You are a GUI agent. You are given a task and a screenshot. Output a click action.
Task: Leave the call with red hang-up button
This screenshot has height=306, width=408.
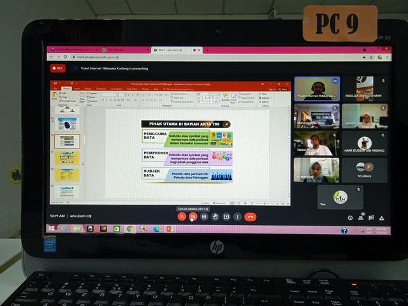click(251, 217)
